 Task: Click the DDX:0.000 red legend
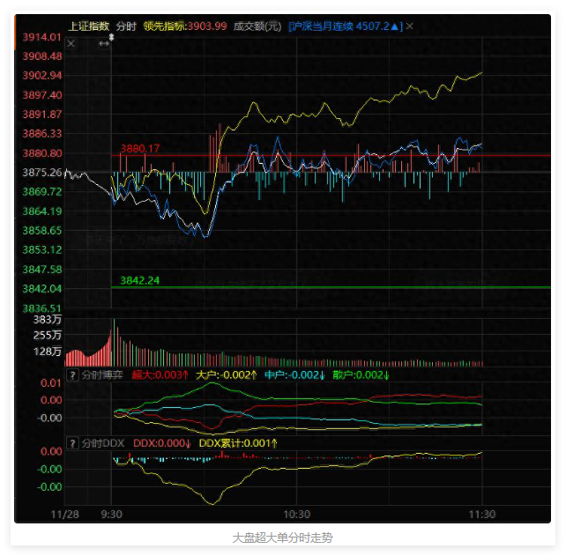pyautogui.click(x=161, y=442)
